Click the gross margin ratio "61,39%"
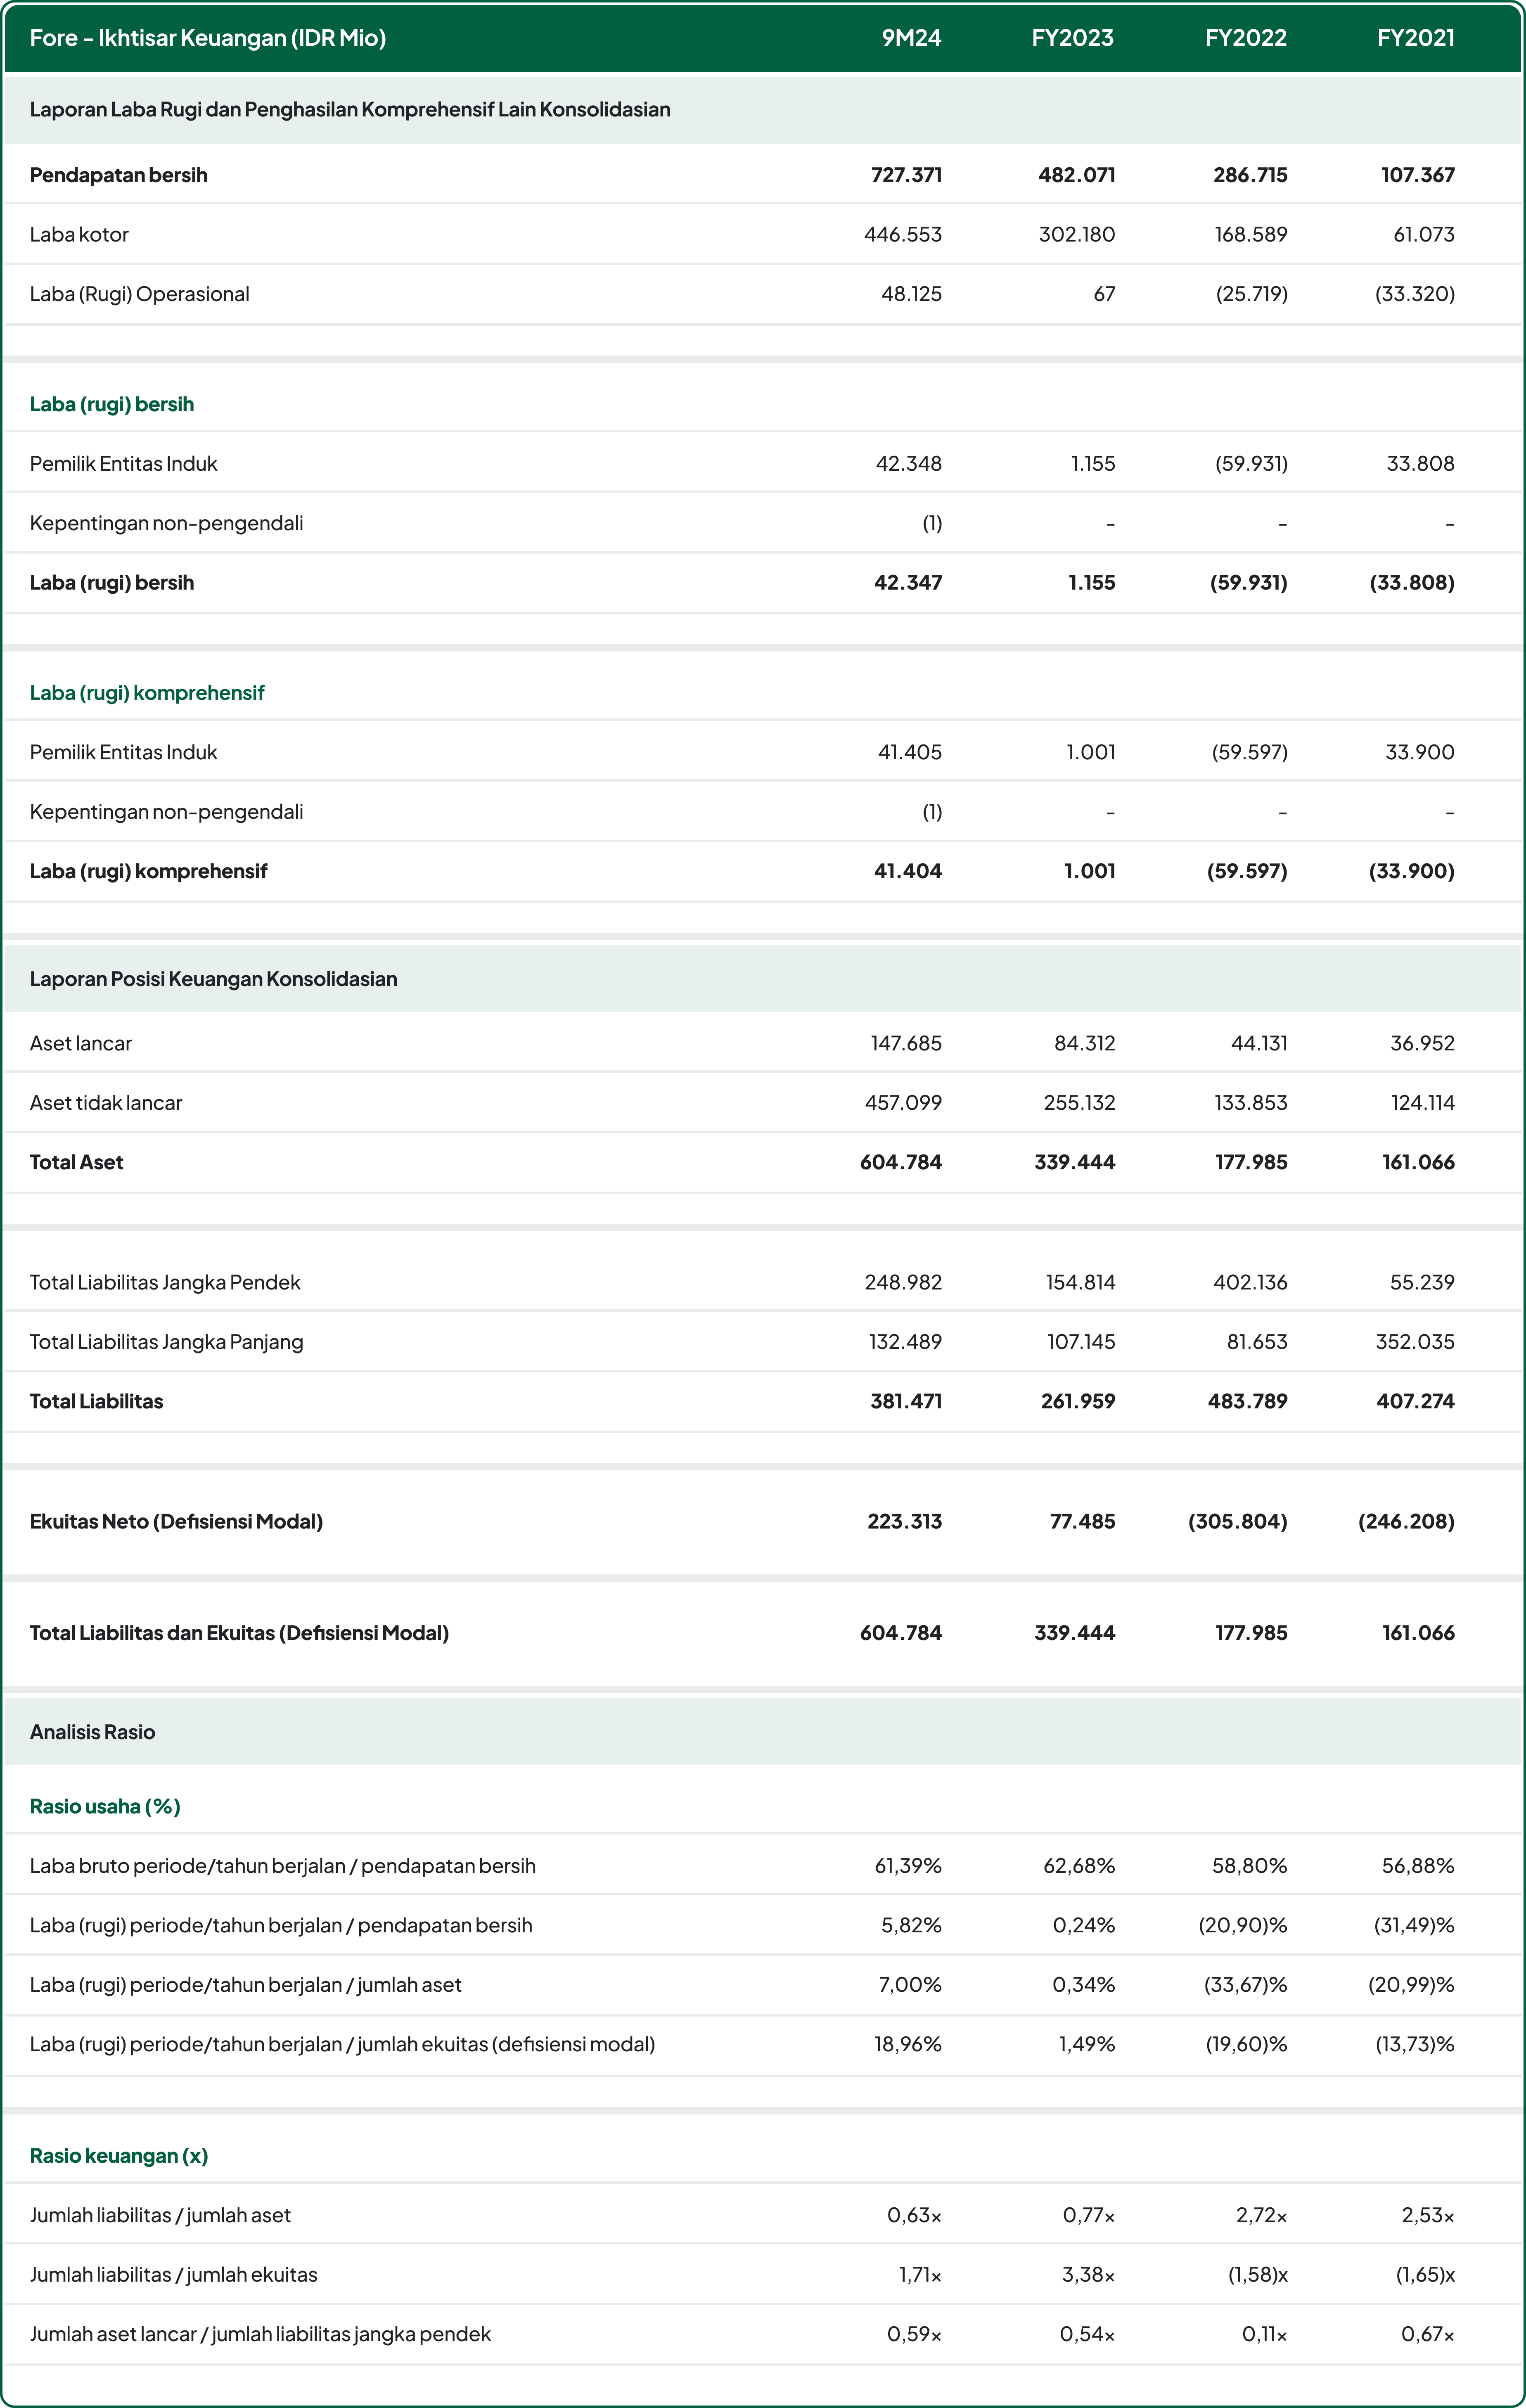The width and height of the screenshot is (1526, 2408). pos(908,1866)
